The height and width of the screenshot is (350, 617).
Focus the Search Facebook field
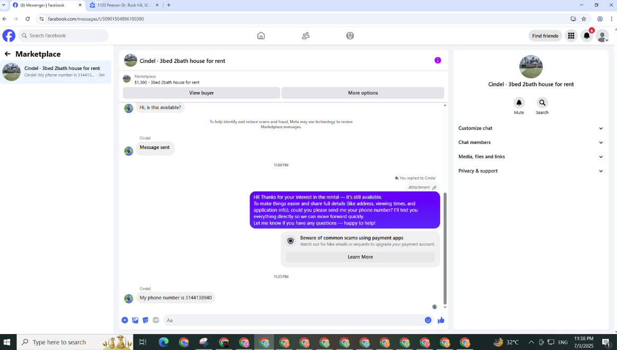(x=63, y=35)
